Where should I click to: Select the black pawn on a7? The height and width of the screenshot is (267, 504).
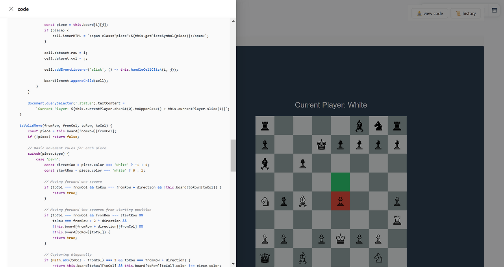point(265,144)
